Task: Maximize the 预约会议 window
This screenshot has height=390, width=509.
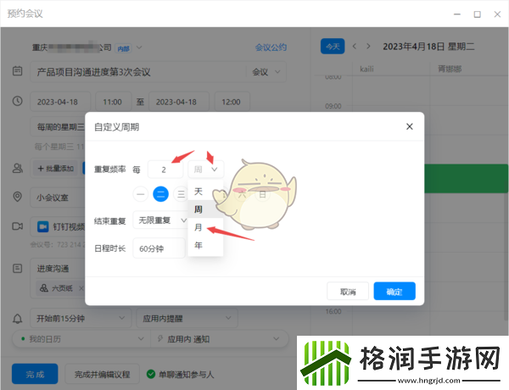Action: 477,14
